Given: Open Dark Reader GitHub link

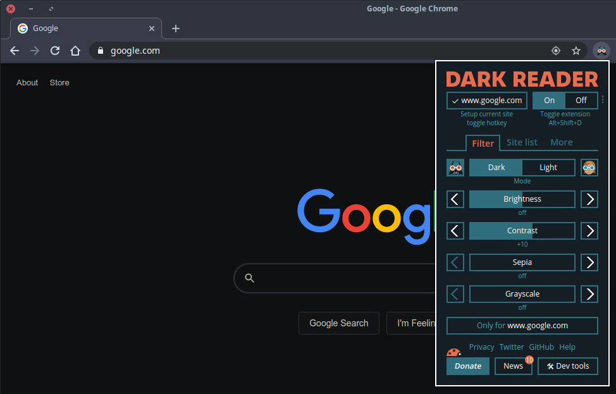Looking at the screenshot, I should point(541,347).
